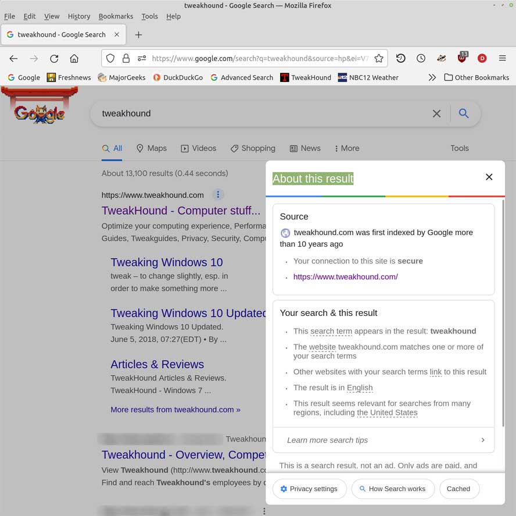This screenshot has height=516, width=516.
Task: Open the permissions icon in address bar
Action: (142, 59)
